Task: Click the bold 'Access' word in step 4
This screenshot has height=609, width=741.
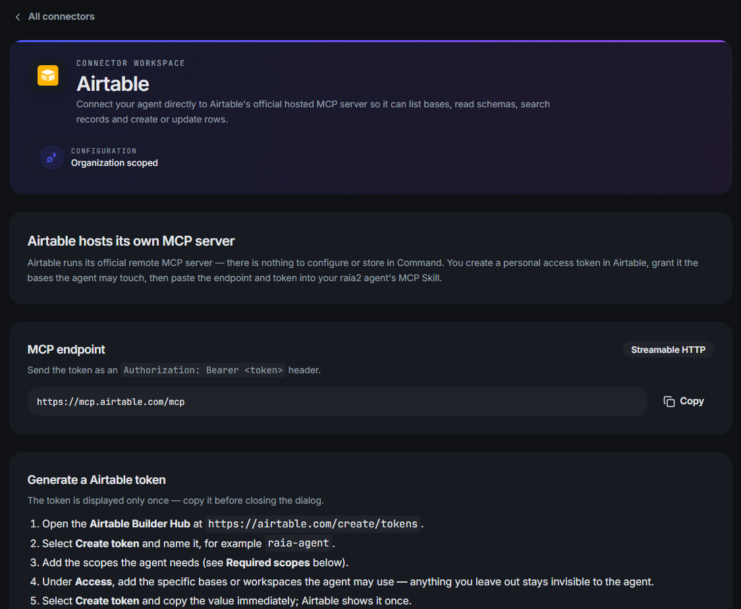Action: (94, 582)
